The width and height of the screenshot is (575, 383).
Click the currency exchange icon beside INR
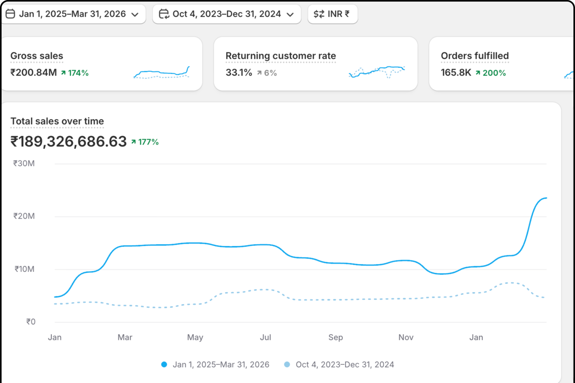(x=318, y=14)
